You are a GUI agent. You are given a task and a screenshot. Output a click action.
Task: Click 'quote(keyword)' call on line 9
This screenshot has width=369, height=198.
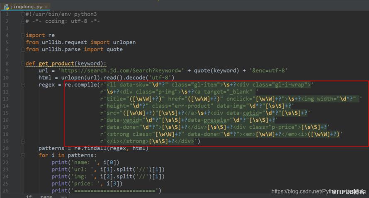[x=216, y=70]
